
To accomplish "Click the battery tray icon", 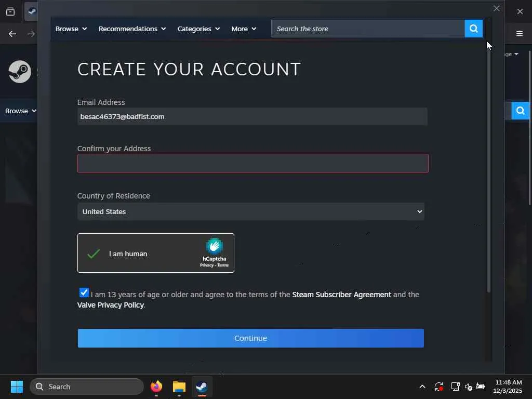I will click(481, 386).
